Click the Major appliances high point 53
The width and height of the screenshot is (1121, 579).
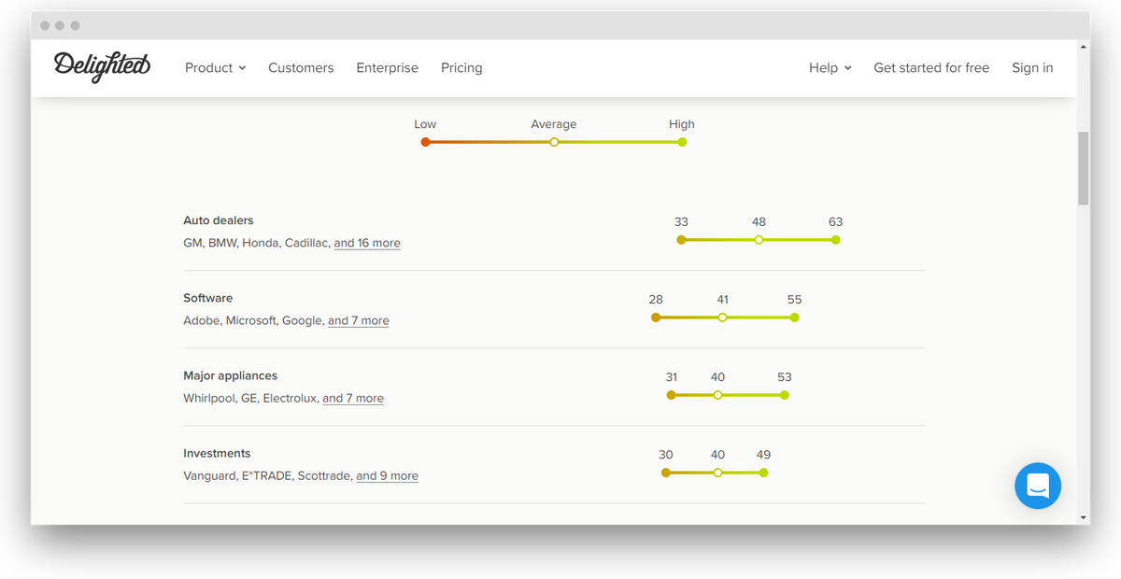pos(784,395)
